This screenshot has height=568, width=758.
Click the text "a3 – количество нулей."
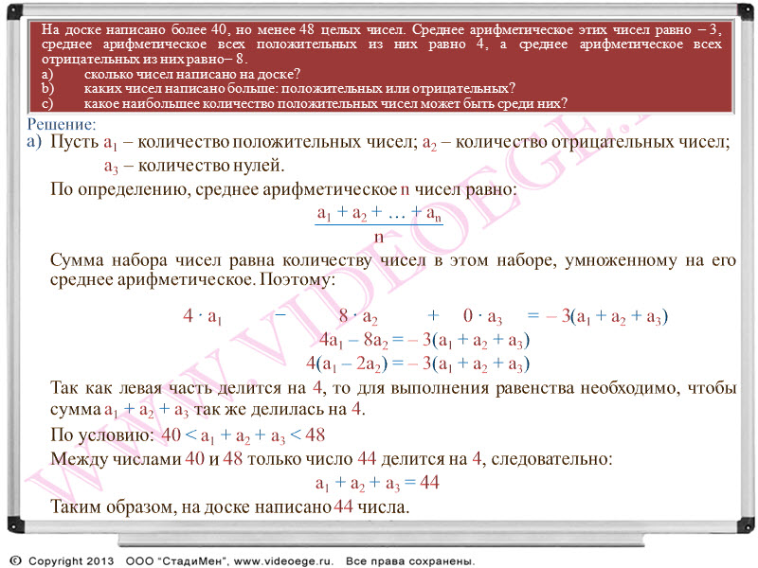point(194,167)
